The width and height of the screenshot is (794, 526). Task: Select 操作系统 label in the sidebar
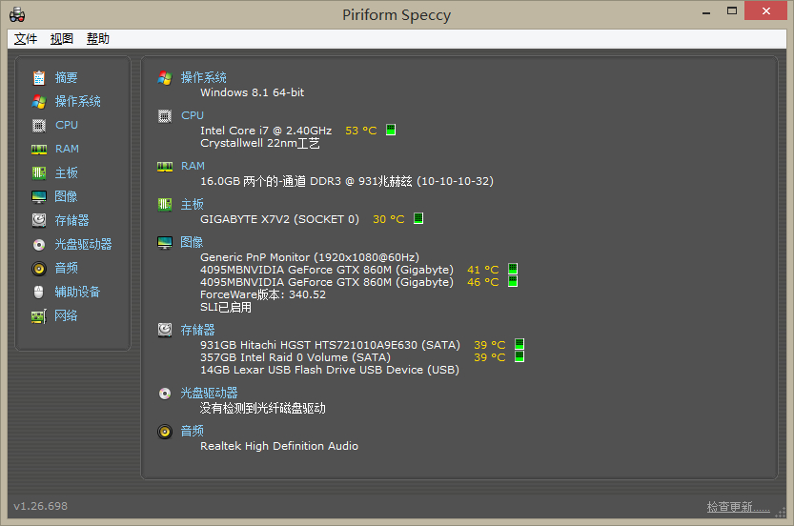click(77, 101)
